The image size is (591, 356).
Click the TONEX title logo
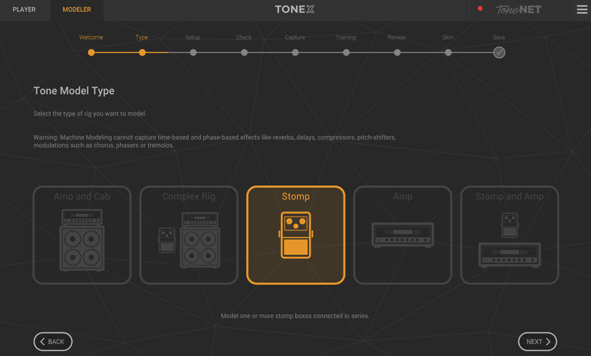pyautogui.click(x=295, y=9)
